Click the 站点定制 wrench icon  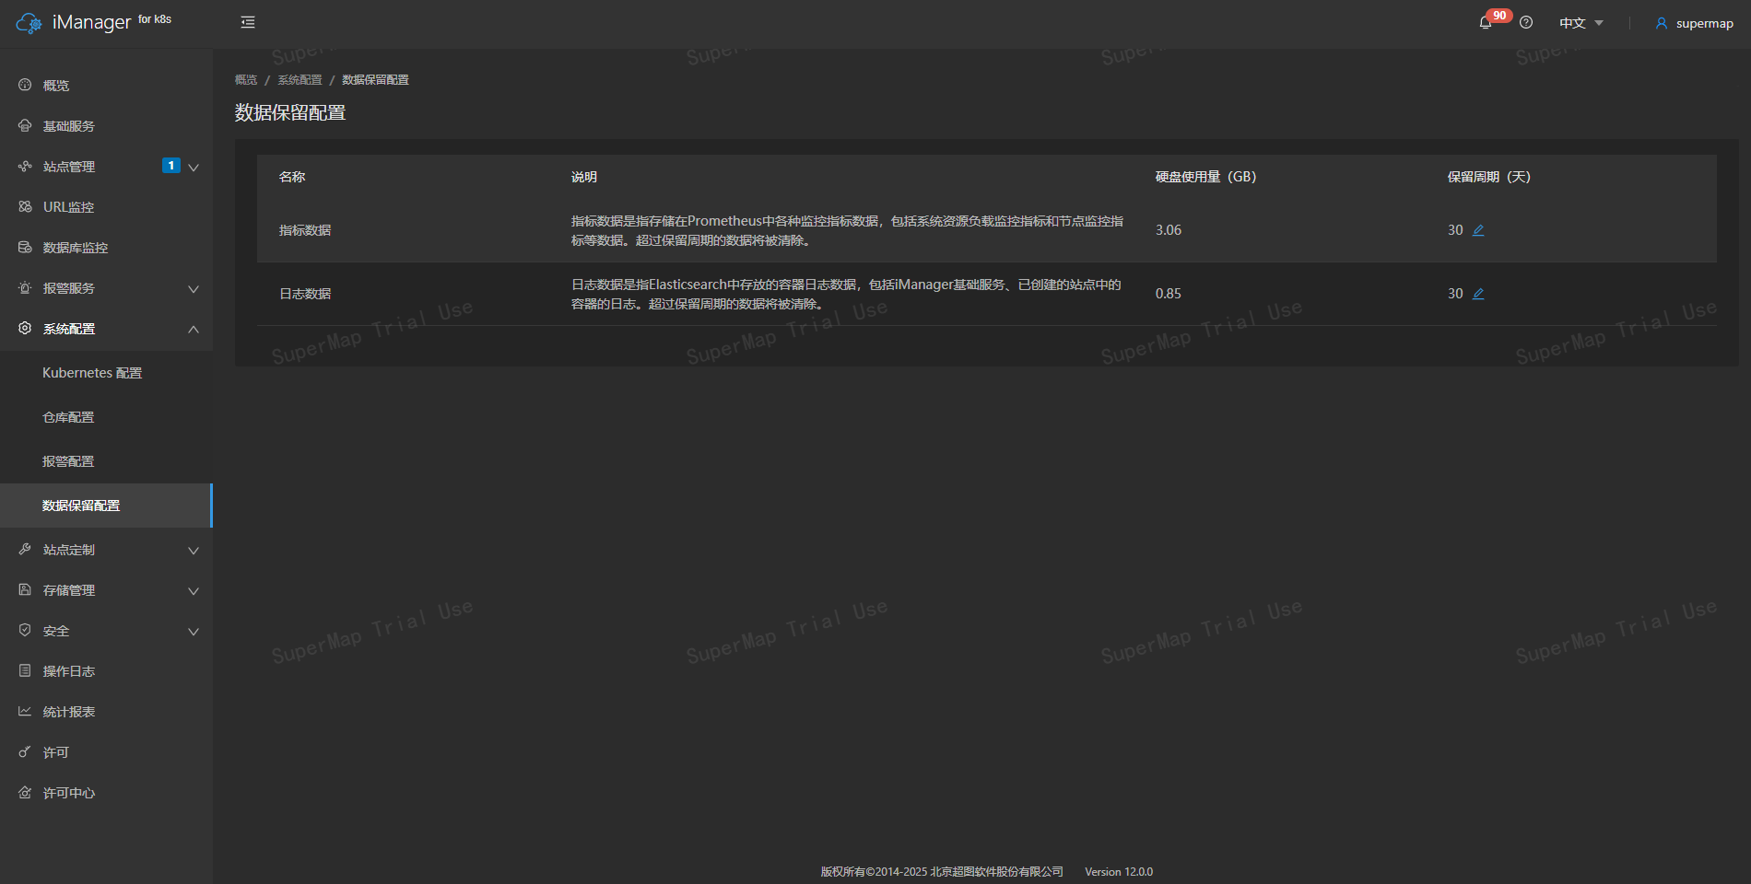25,549
